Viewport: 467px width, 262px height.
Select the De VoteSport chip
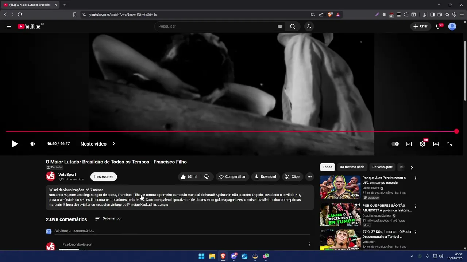pos(382,167)
